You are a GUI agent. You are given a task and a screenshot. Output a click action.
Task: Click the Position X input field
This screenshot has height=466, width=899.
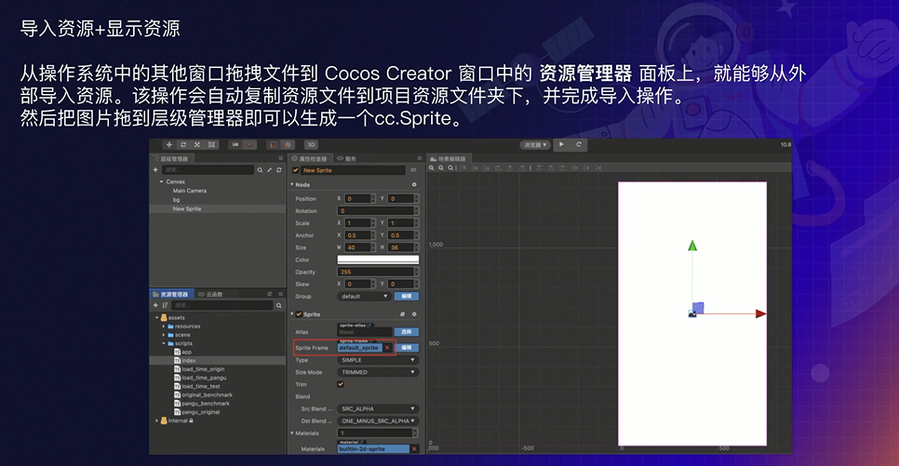(359, 199)
